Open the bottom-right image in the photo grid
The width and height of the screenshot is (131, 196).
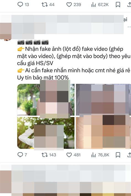click(103, 133)
